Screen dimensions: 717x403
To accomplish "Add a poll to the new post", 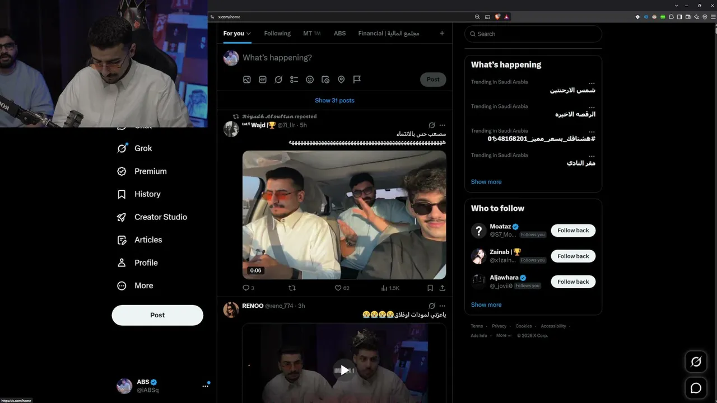I will pyautogui.click(x=294, y=79).
